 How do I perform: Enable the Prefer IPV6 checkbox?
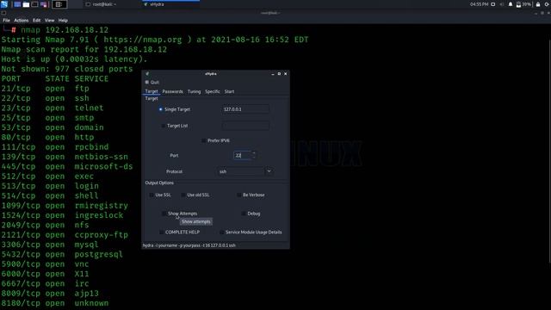pyautogui.click(x=203, y=140)
